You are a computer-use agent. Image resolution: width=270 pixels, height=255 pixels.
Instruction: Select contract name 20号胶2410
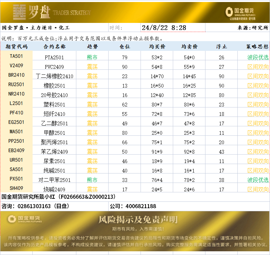coord(54,95)
